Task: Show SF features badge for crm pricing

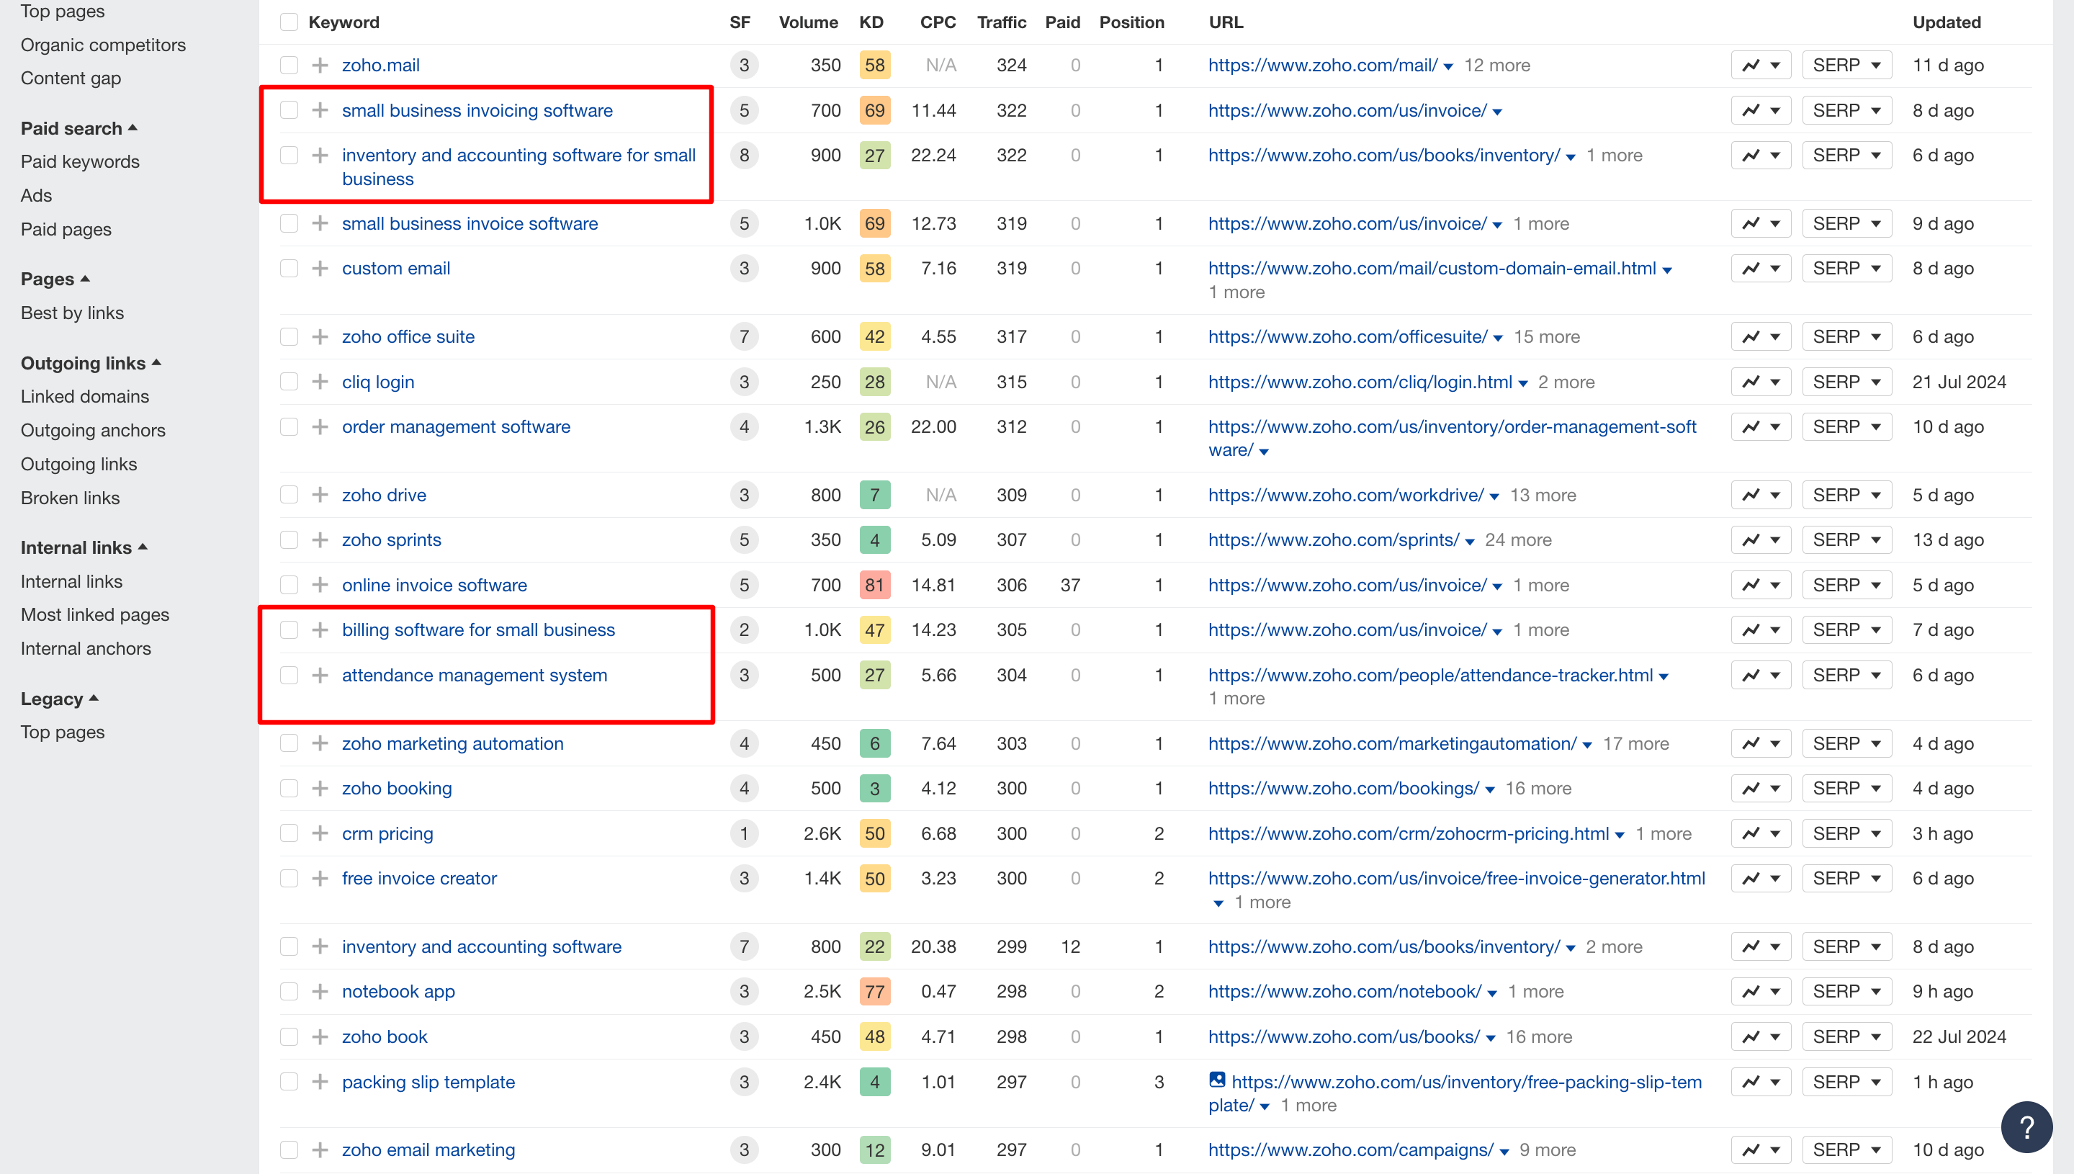Action: [x=744, y=834]
